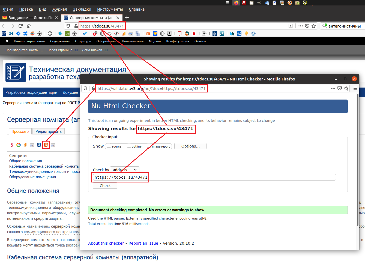Open the FileZilla icon in the system top panel
The image size is (365, 264).
(x=244, y=3)
